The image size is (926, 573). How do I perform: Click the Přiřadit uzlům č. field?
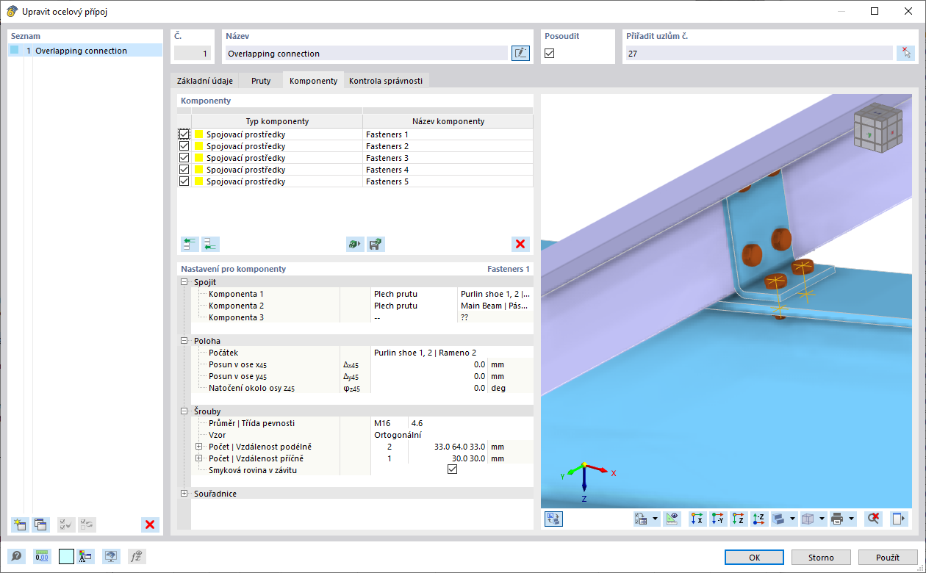(759, 53)
